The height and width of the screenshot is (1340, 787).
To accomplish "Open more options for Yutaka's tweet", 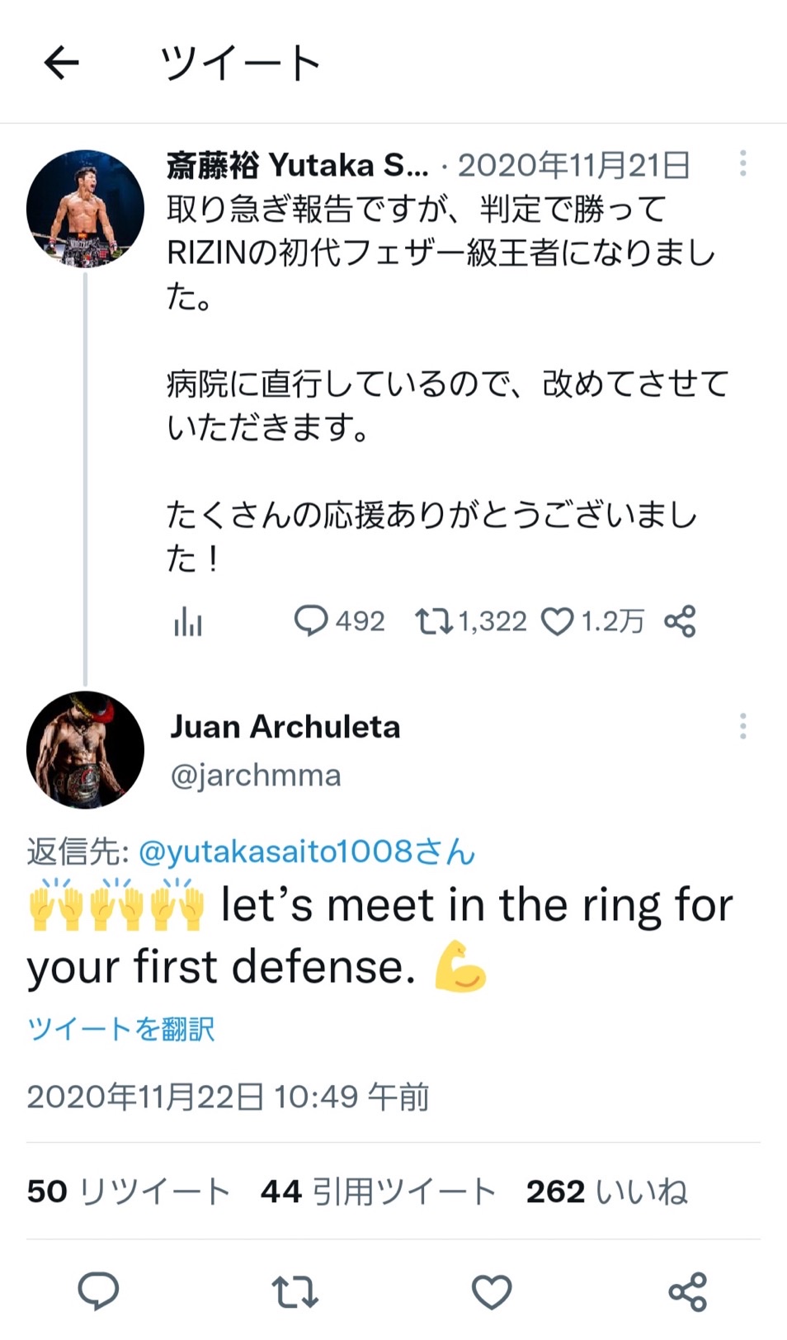I will pos(742,163).
